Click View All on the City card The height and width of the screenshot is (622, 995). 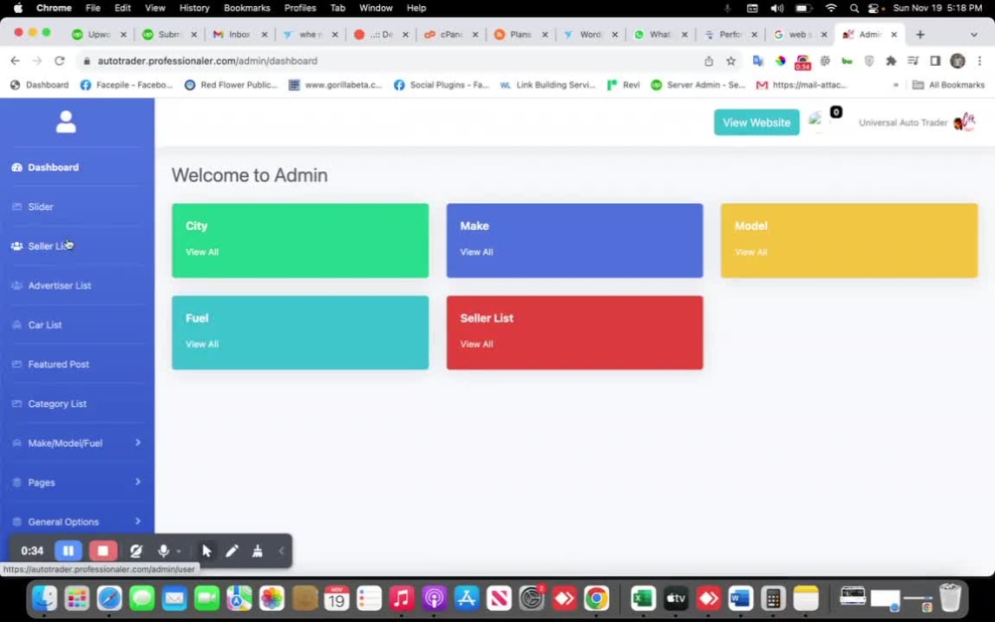(202, 252)
